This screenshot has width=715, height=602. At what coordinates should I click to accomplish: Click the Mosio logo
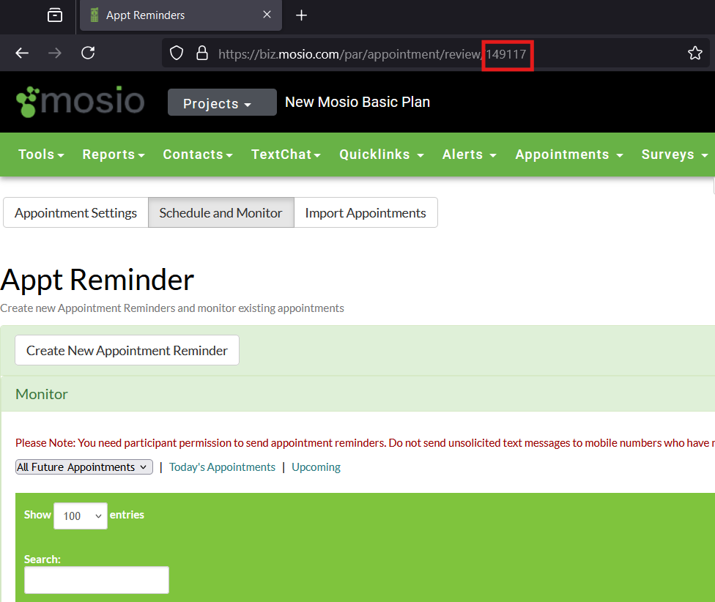81,102
